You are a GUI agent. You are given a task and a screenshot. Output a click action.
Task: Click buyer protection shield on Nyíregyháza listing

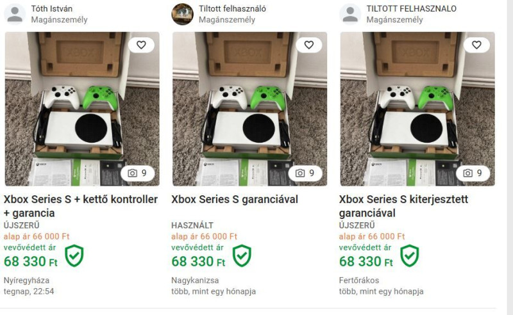(74, 255)
